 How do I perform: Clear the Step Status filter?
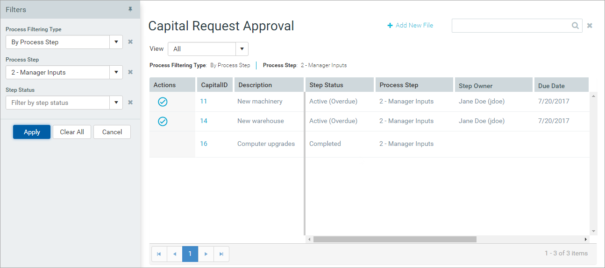(130, 103)
